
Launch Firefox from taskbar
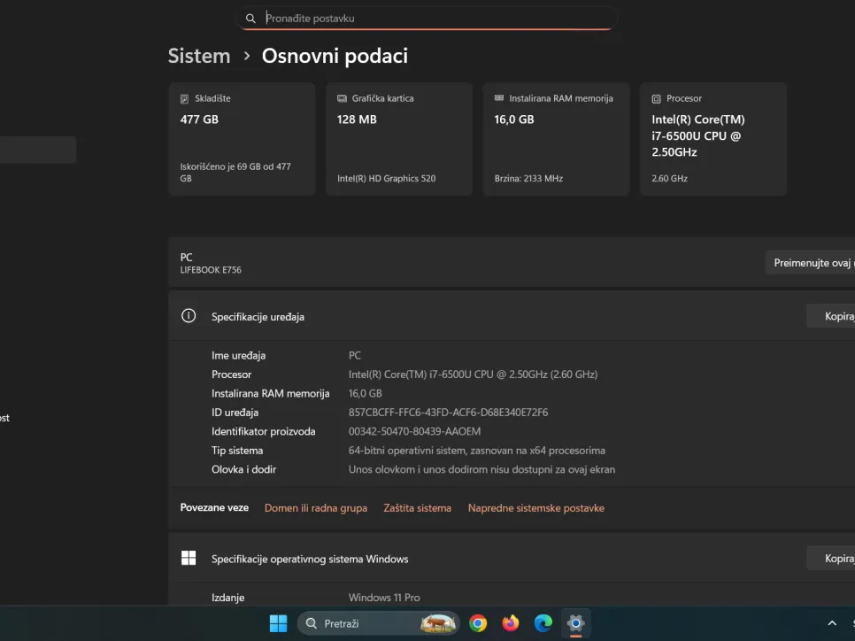click(x=511, y=623)
